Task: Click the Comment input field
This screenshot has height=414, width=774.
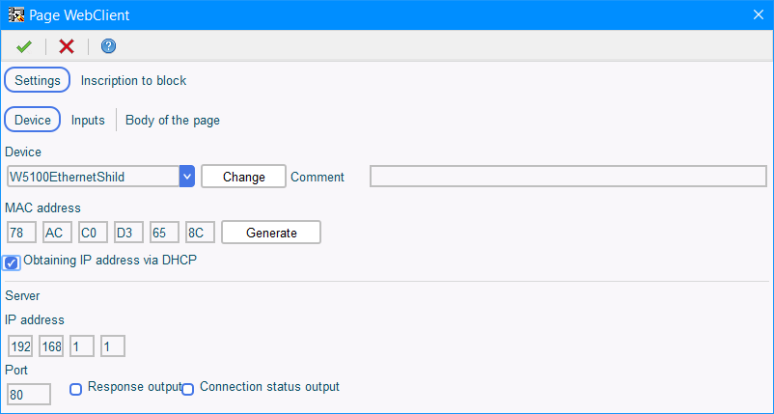Action: tap(568, 177)
